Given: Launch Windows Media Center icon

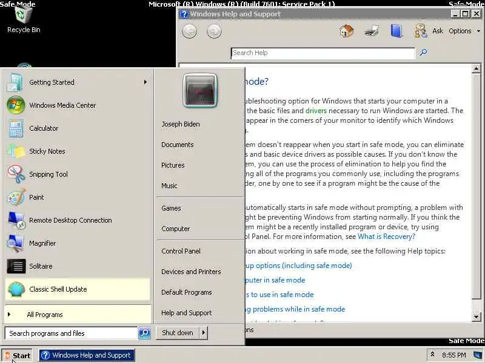Looking at the screenshot, I should pyautogui.click(x=16, y=105).
